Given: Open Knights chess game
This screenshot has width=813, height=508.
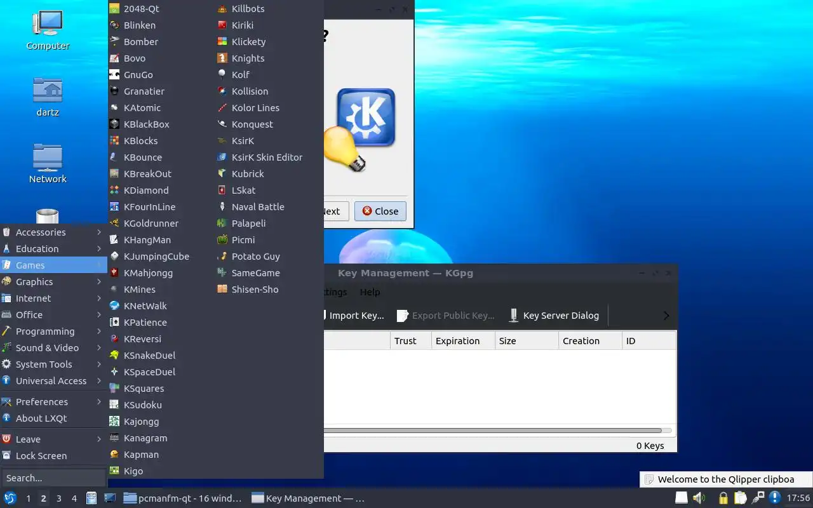Looking at the screenshot, I should point(270,58).
